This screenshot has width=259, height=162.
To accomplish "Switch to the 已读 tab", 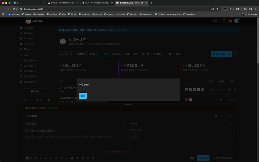I will (169, 54).
